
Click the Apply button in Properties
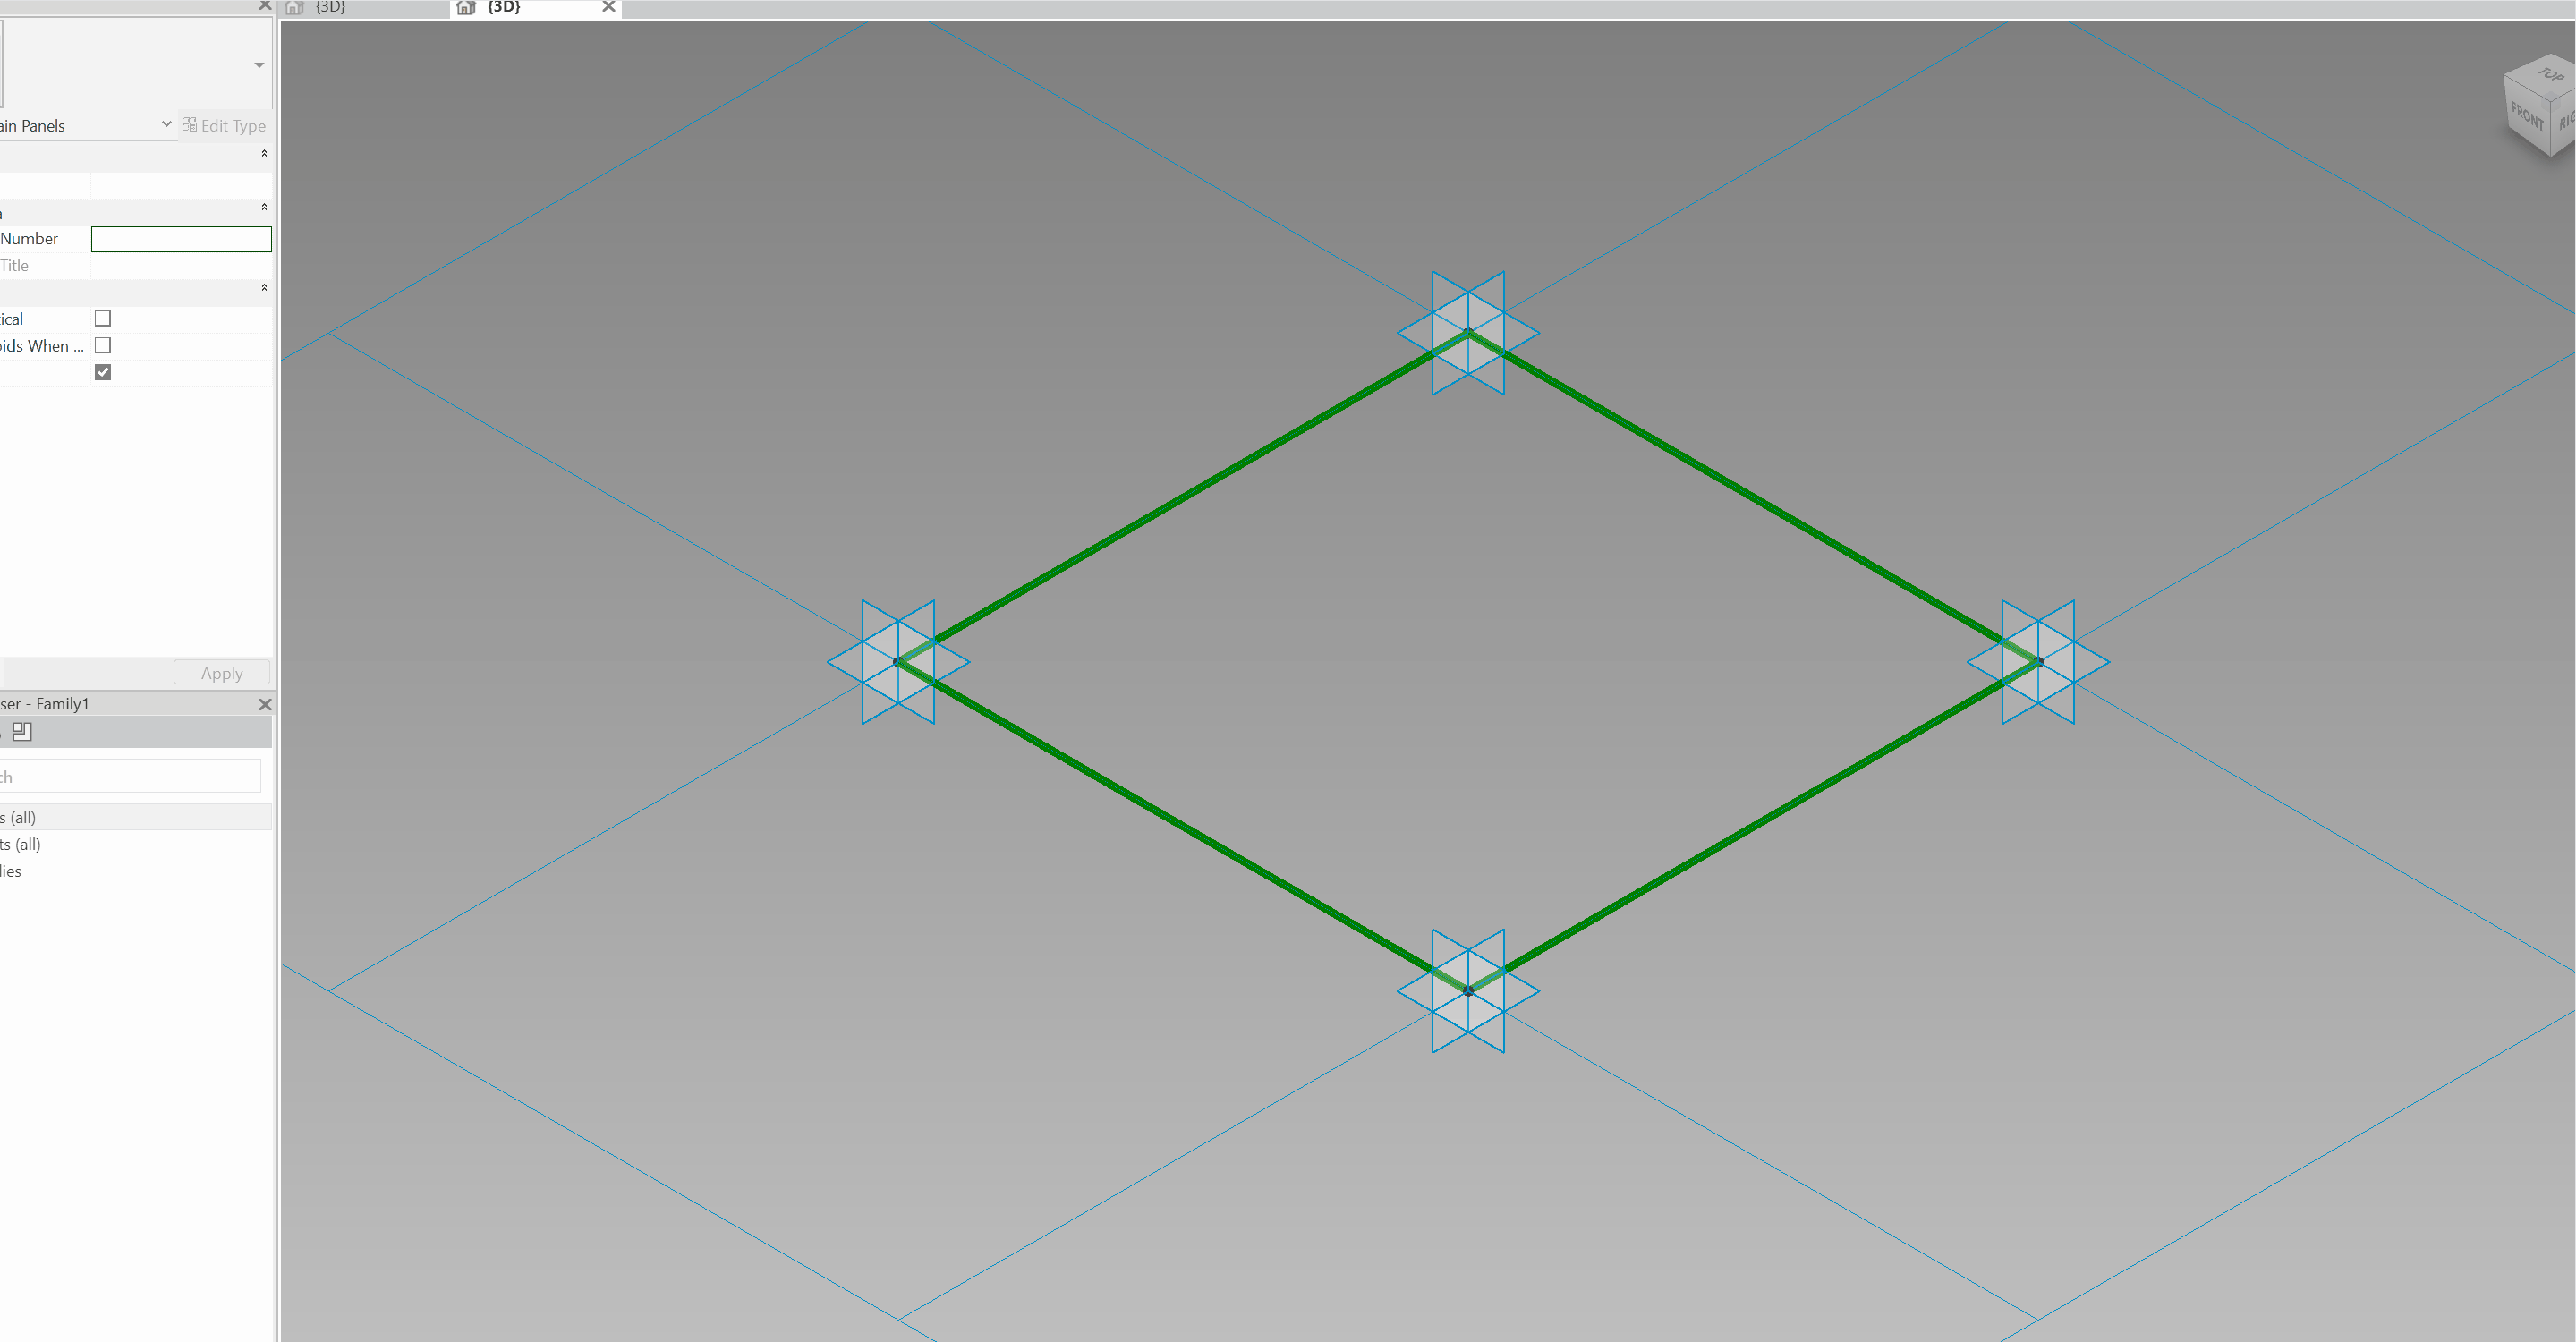click(x=221, y=673)
